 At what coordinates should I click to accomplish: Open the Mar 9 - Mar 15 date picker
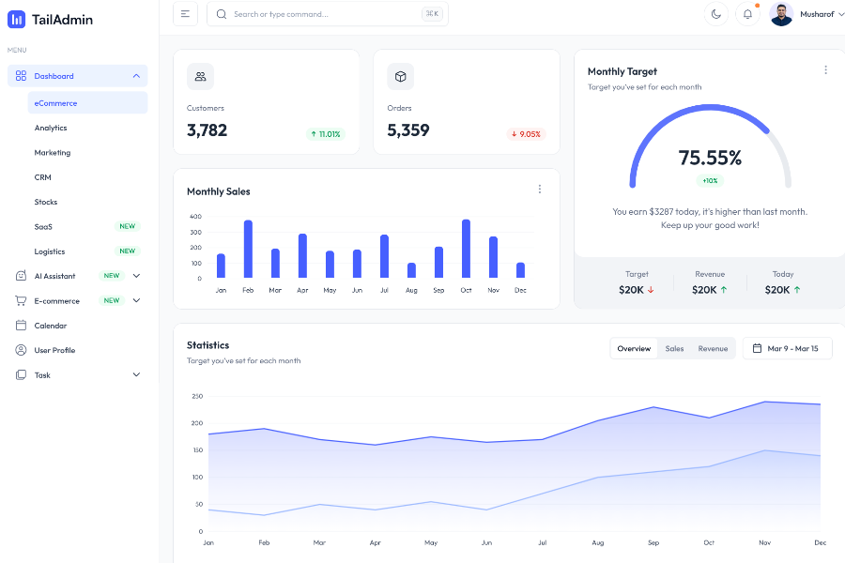[x=787, y=349]
